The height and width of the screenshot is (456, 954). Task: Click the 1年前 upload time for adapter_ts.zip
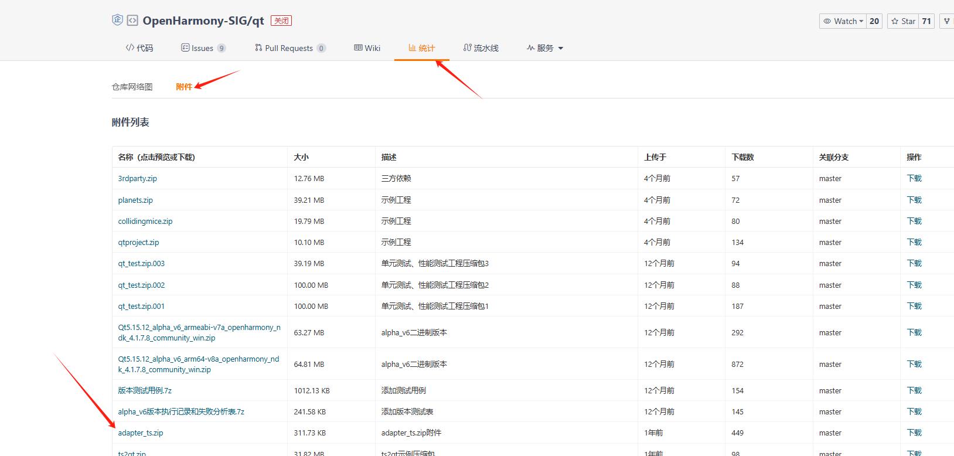click(x=653, y=433)
